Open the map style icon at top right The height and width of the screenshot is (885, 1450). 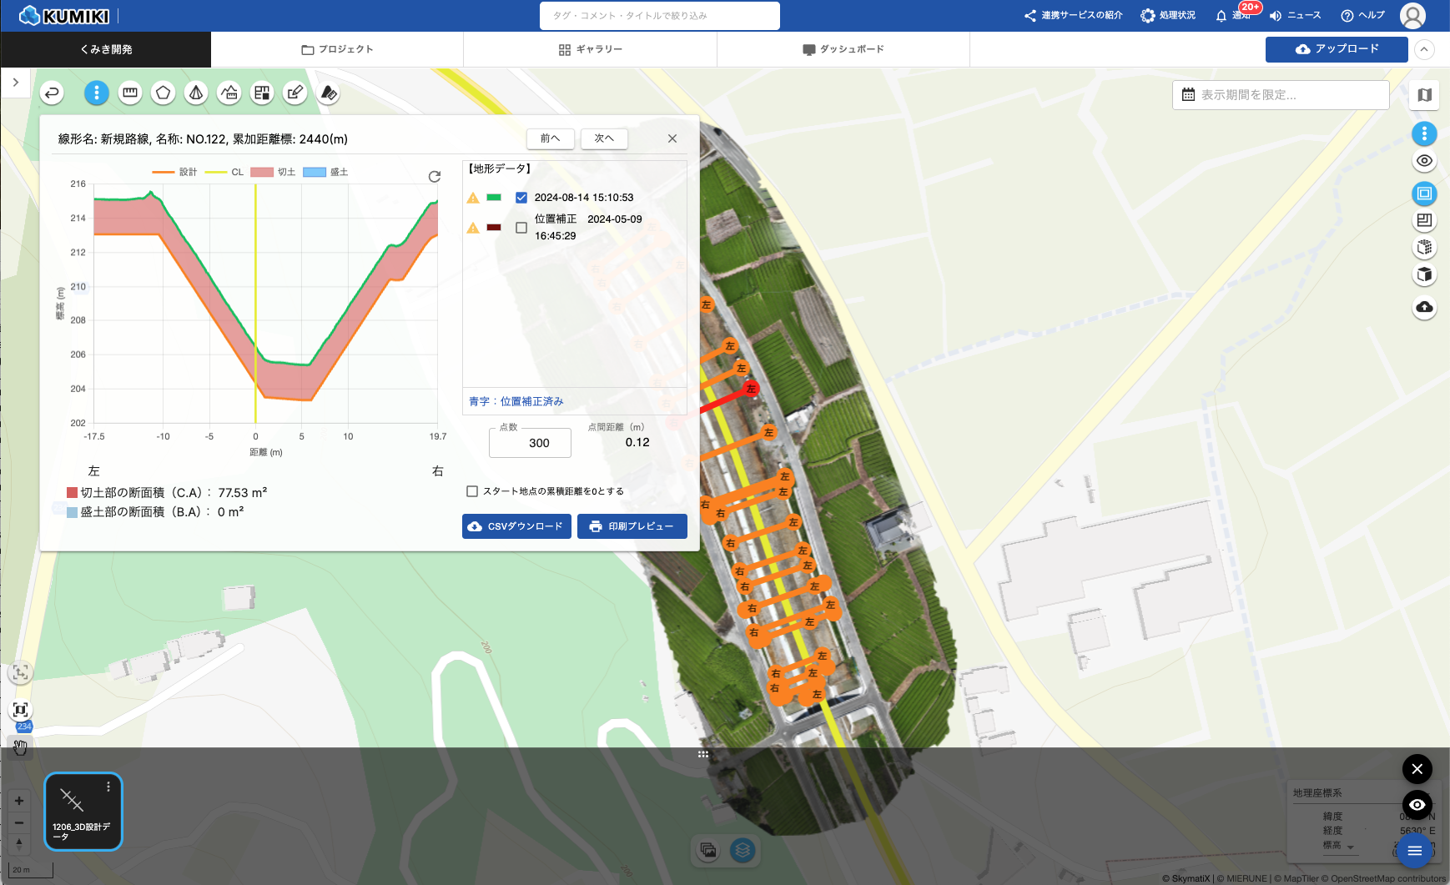click(x=1424, y=95)
